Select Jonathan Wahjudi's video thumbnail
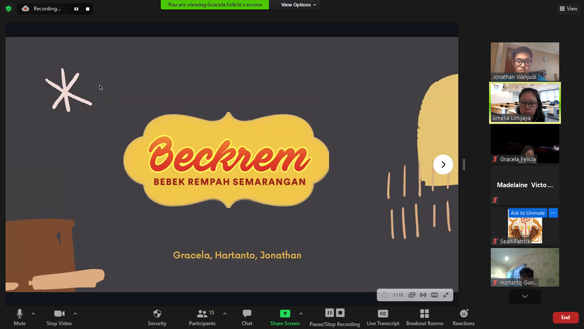 point(525,61)
